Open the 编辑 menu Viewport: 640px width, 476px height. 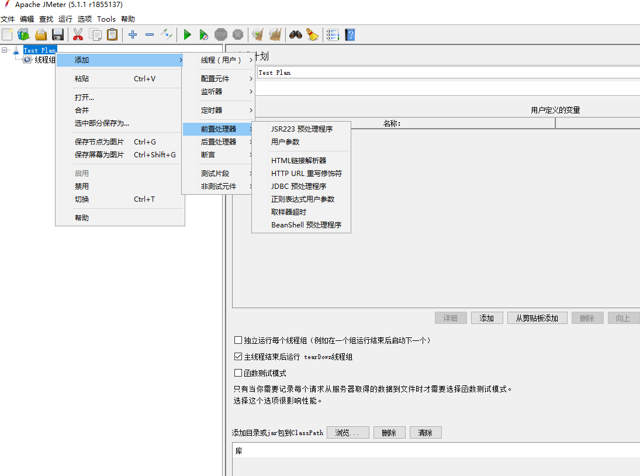(x=27, y=19)
